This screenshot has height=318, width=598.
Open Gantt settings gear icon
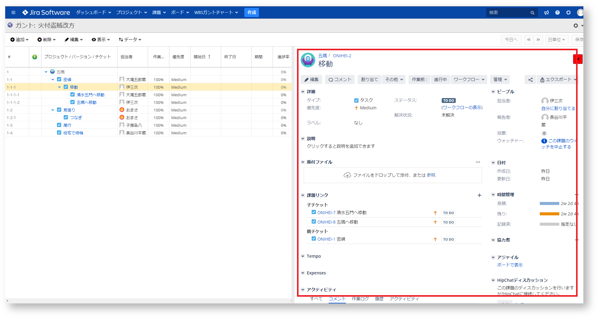click(576, 26)
